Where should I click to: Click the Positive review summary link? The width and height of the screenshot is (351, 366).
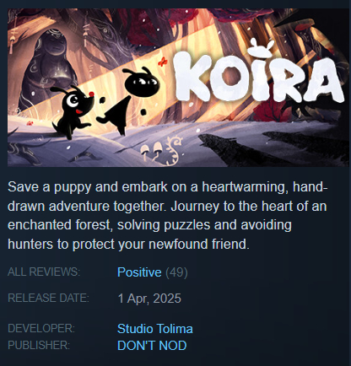[x=139, y=272]
